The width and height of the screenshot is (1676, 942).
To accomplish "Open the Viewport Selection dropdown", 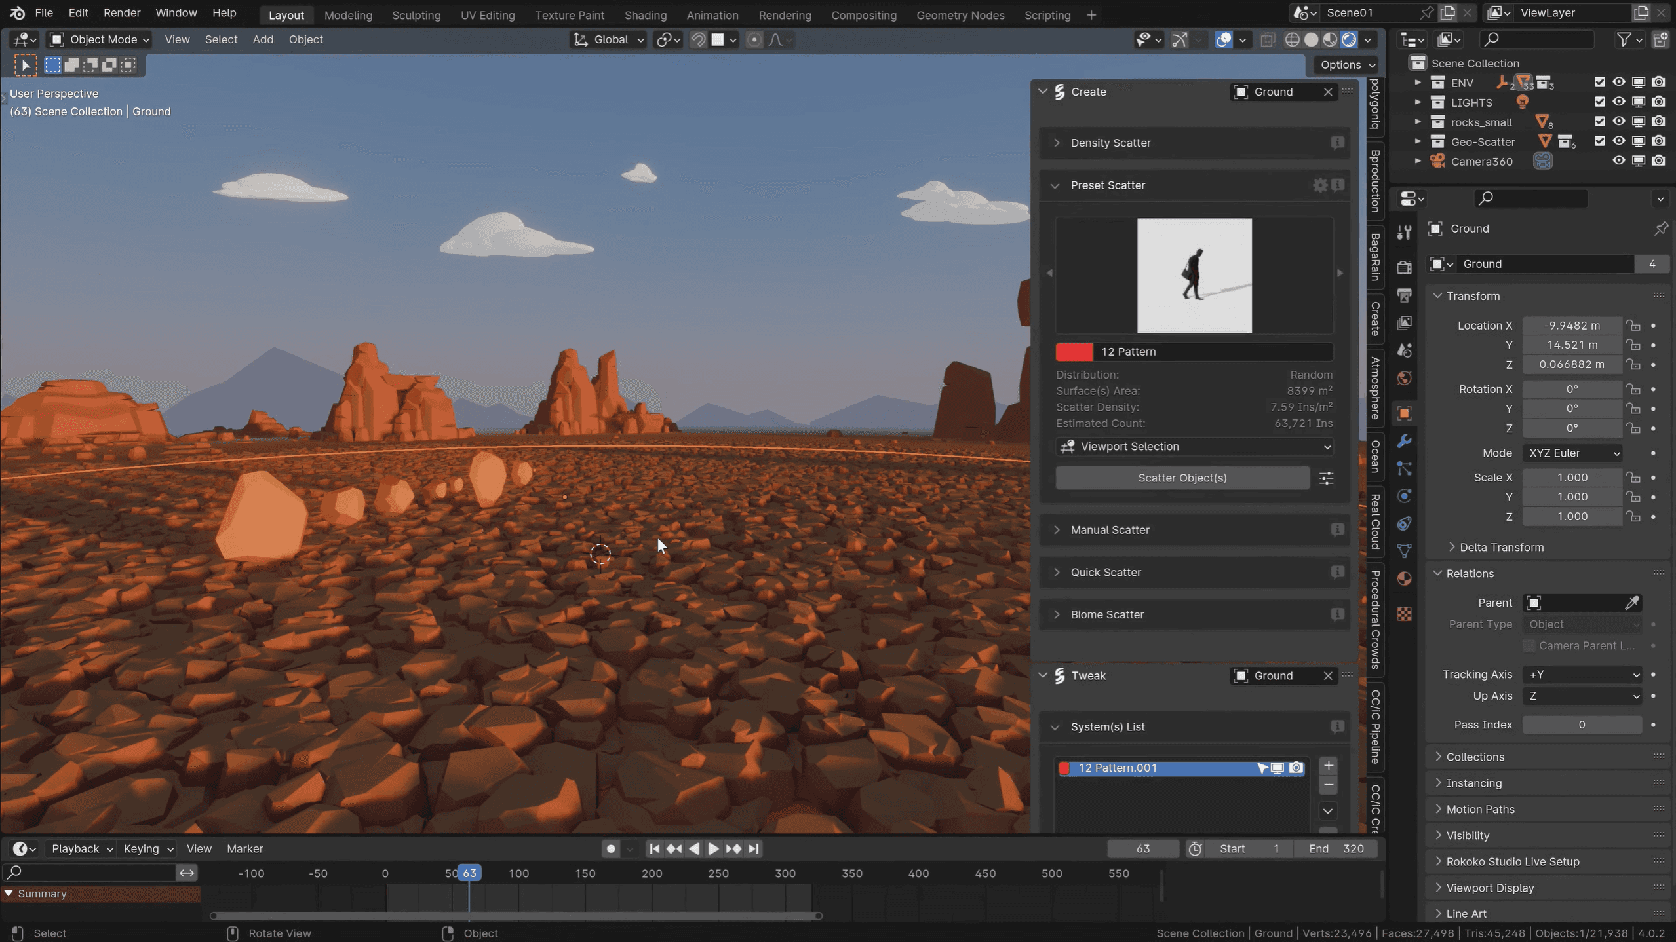I will click(1195, 447).
